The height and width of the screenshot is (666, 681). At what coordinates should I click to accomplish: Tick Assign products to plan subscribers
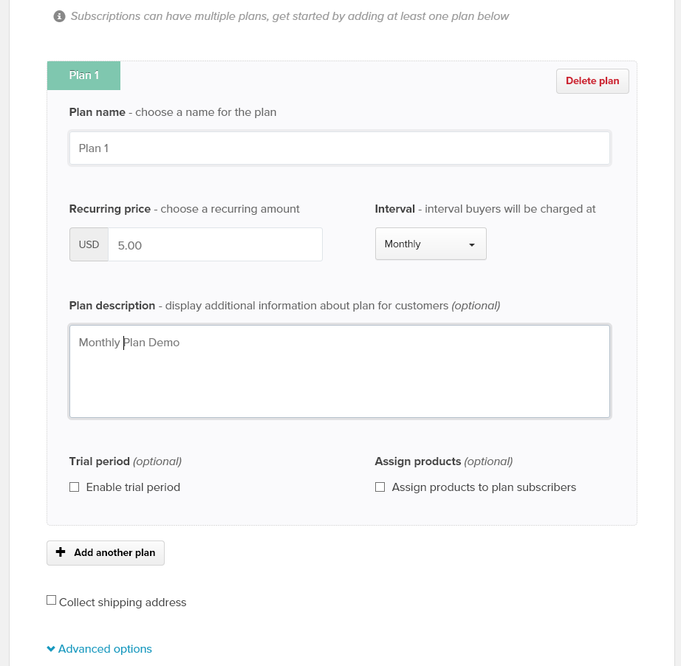380,487
